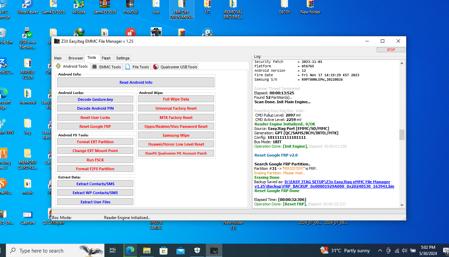Click the Full Wipe Data button
The height and width of the screenshot is (257, 449).
[x=176, y=99]
